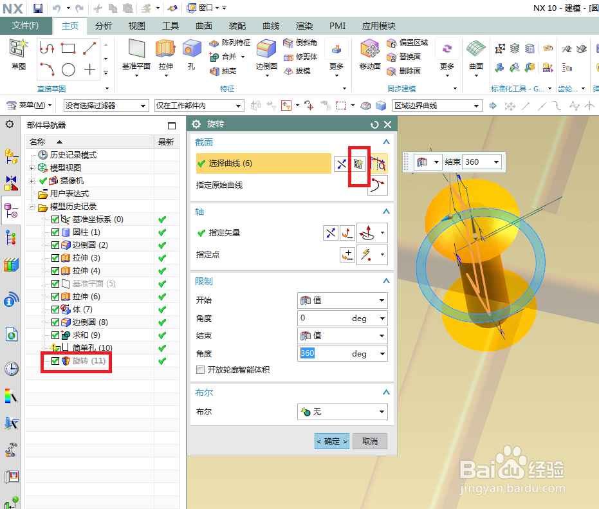Enable 开放轮廓智能体积 checkbox

(x=200, y=369)
